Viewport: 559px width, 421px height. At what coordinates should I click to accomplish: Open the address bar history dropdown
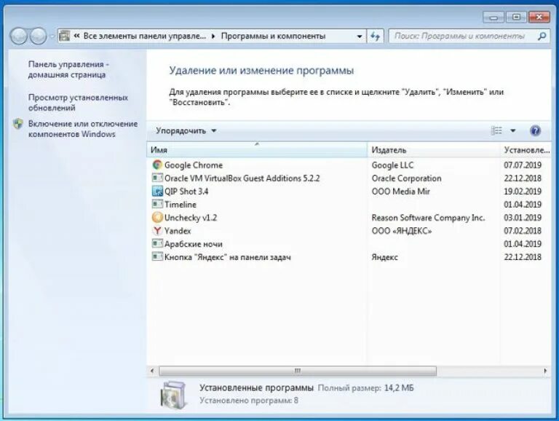click(x=360, y=36)
